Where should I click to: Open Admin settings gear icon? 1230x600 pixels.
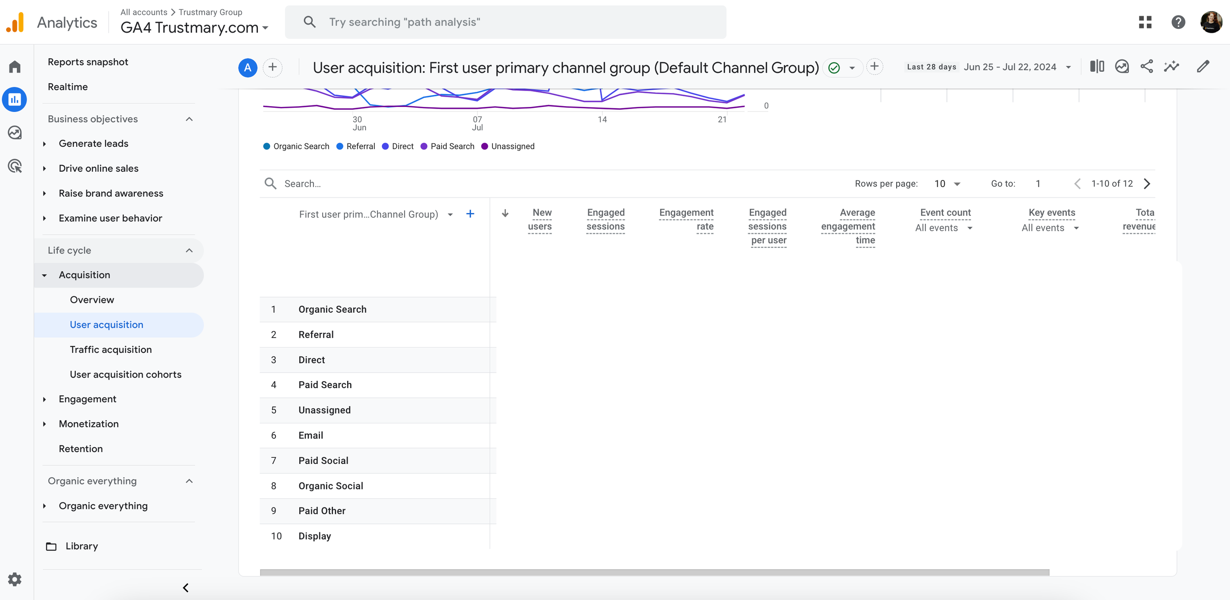click(15, 579)
